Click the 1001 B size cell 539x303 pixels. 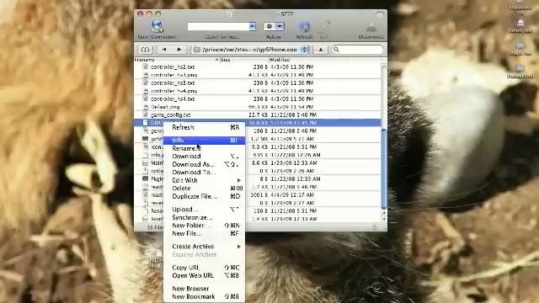[259, 194]
